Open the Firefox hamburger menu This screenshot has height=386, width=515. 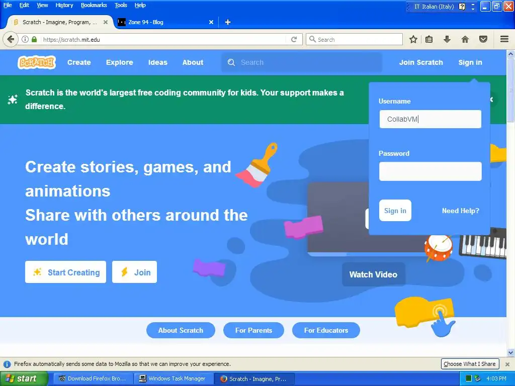click(x=504, y=39)
